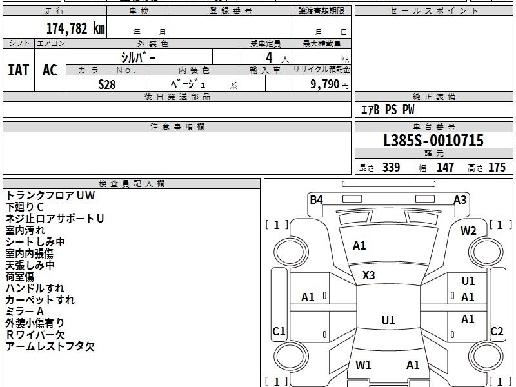Click the 内装色 header
Image resolution: width=516 pixels, height=387 pixels.
coord(194,70)
